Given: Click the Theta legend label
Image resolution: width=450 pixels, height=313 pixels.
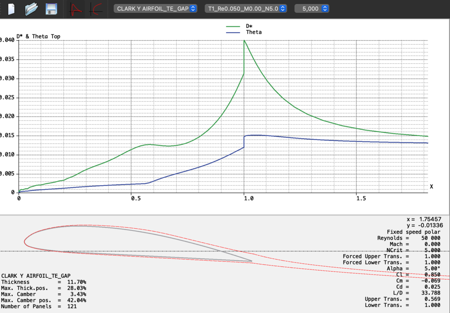Looking at the screenshot, I should [x=254, y=33].
